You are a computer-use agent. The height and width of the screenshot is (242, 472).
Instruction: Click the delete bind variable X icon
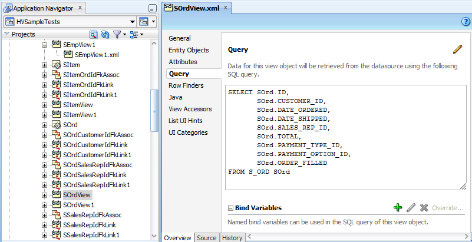pyautogui.click(x=424, y=207)
